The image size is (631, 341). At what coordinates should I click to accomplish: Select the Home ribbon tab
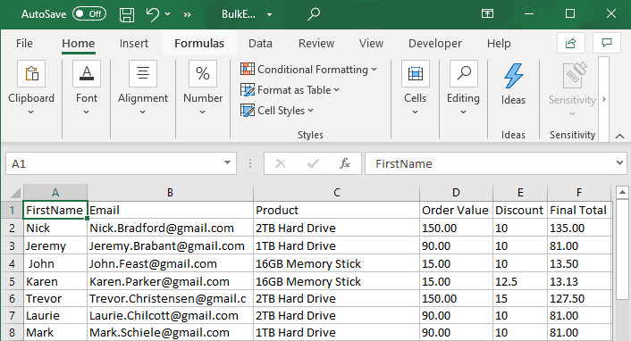(x=79, y=43)
